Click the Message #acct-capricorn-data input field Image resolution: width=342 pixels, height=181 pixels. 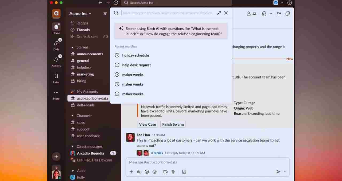coord(208,162)
